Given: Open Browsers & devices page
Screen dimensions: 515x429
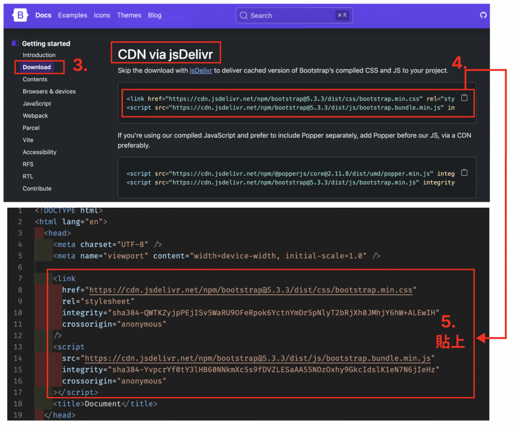Looking at the screenshot, I should coord(49,92).
